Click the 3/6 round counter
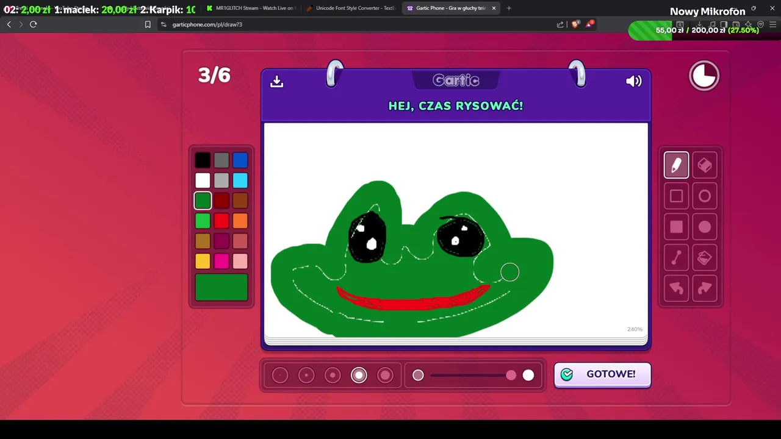 coord(214,75)
